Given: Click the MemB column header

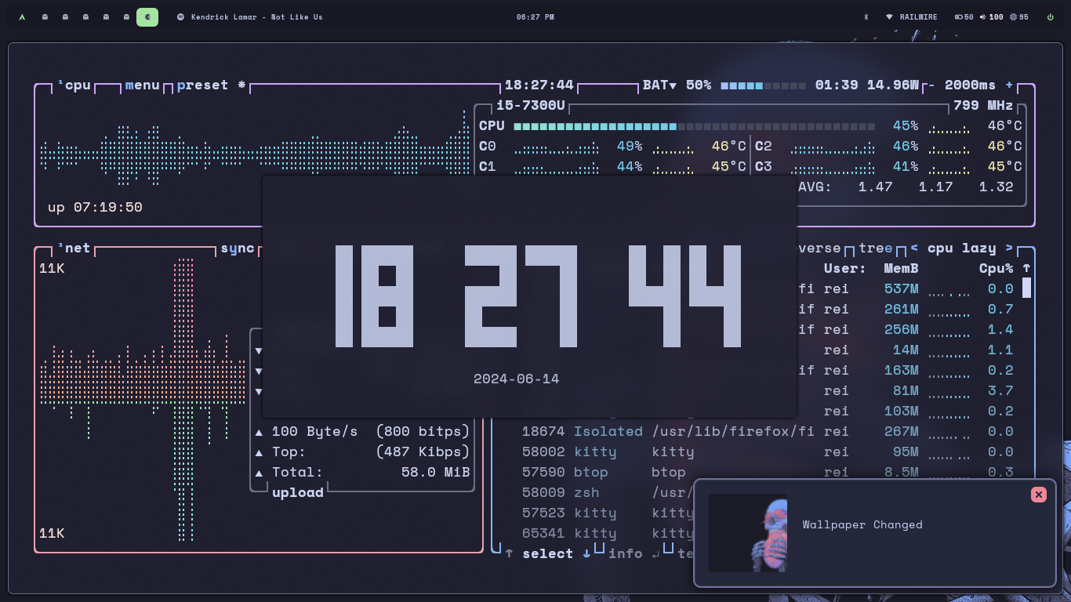Looking at the screenshot, I should pos(901,268).
